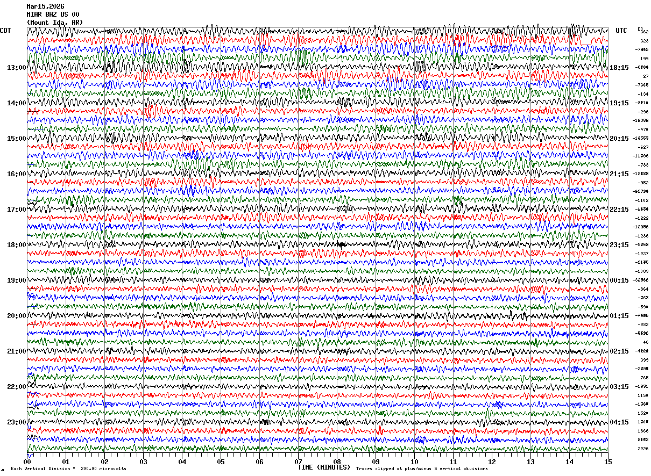651x476 pixels.
Task: Click the UTC timezone label
Action: 621,31
